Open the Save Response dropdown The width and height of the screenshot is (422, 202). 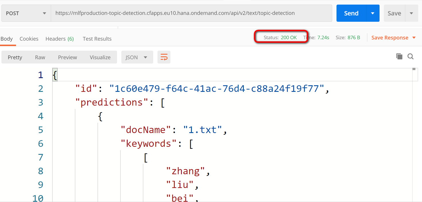tap(394, 37)
